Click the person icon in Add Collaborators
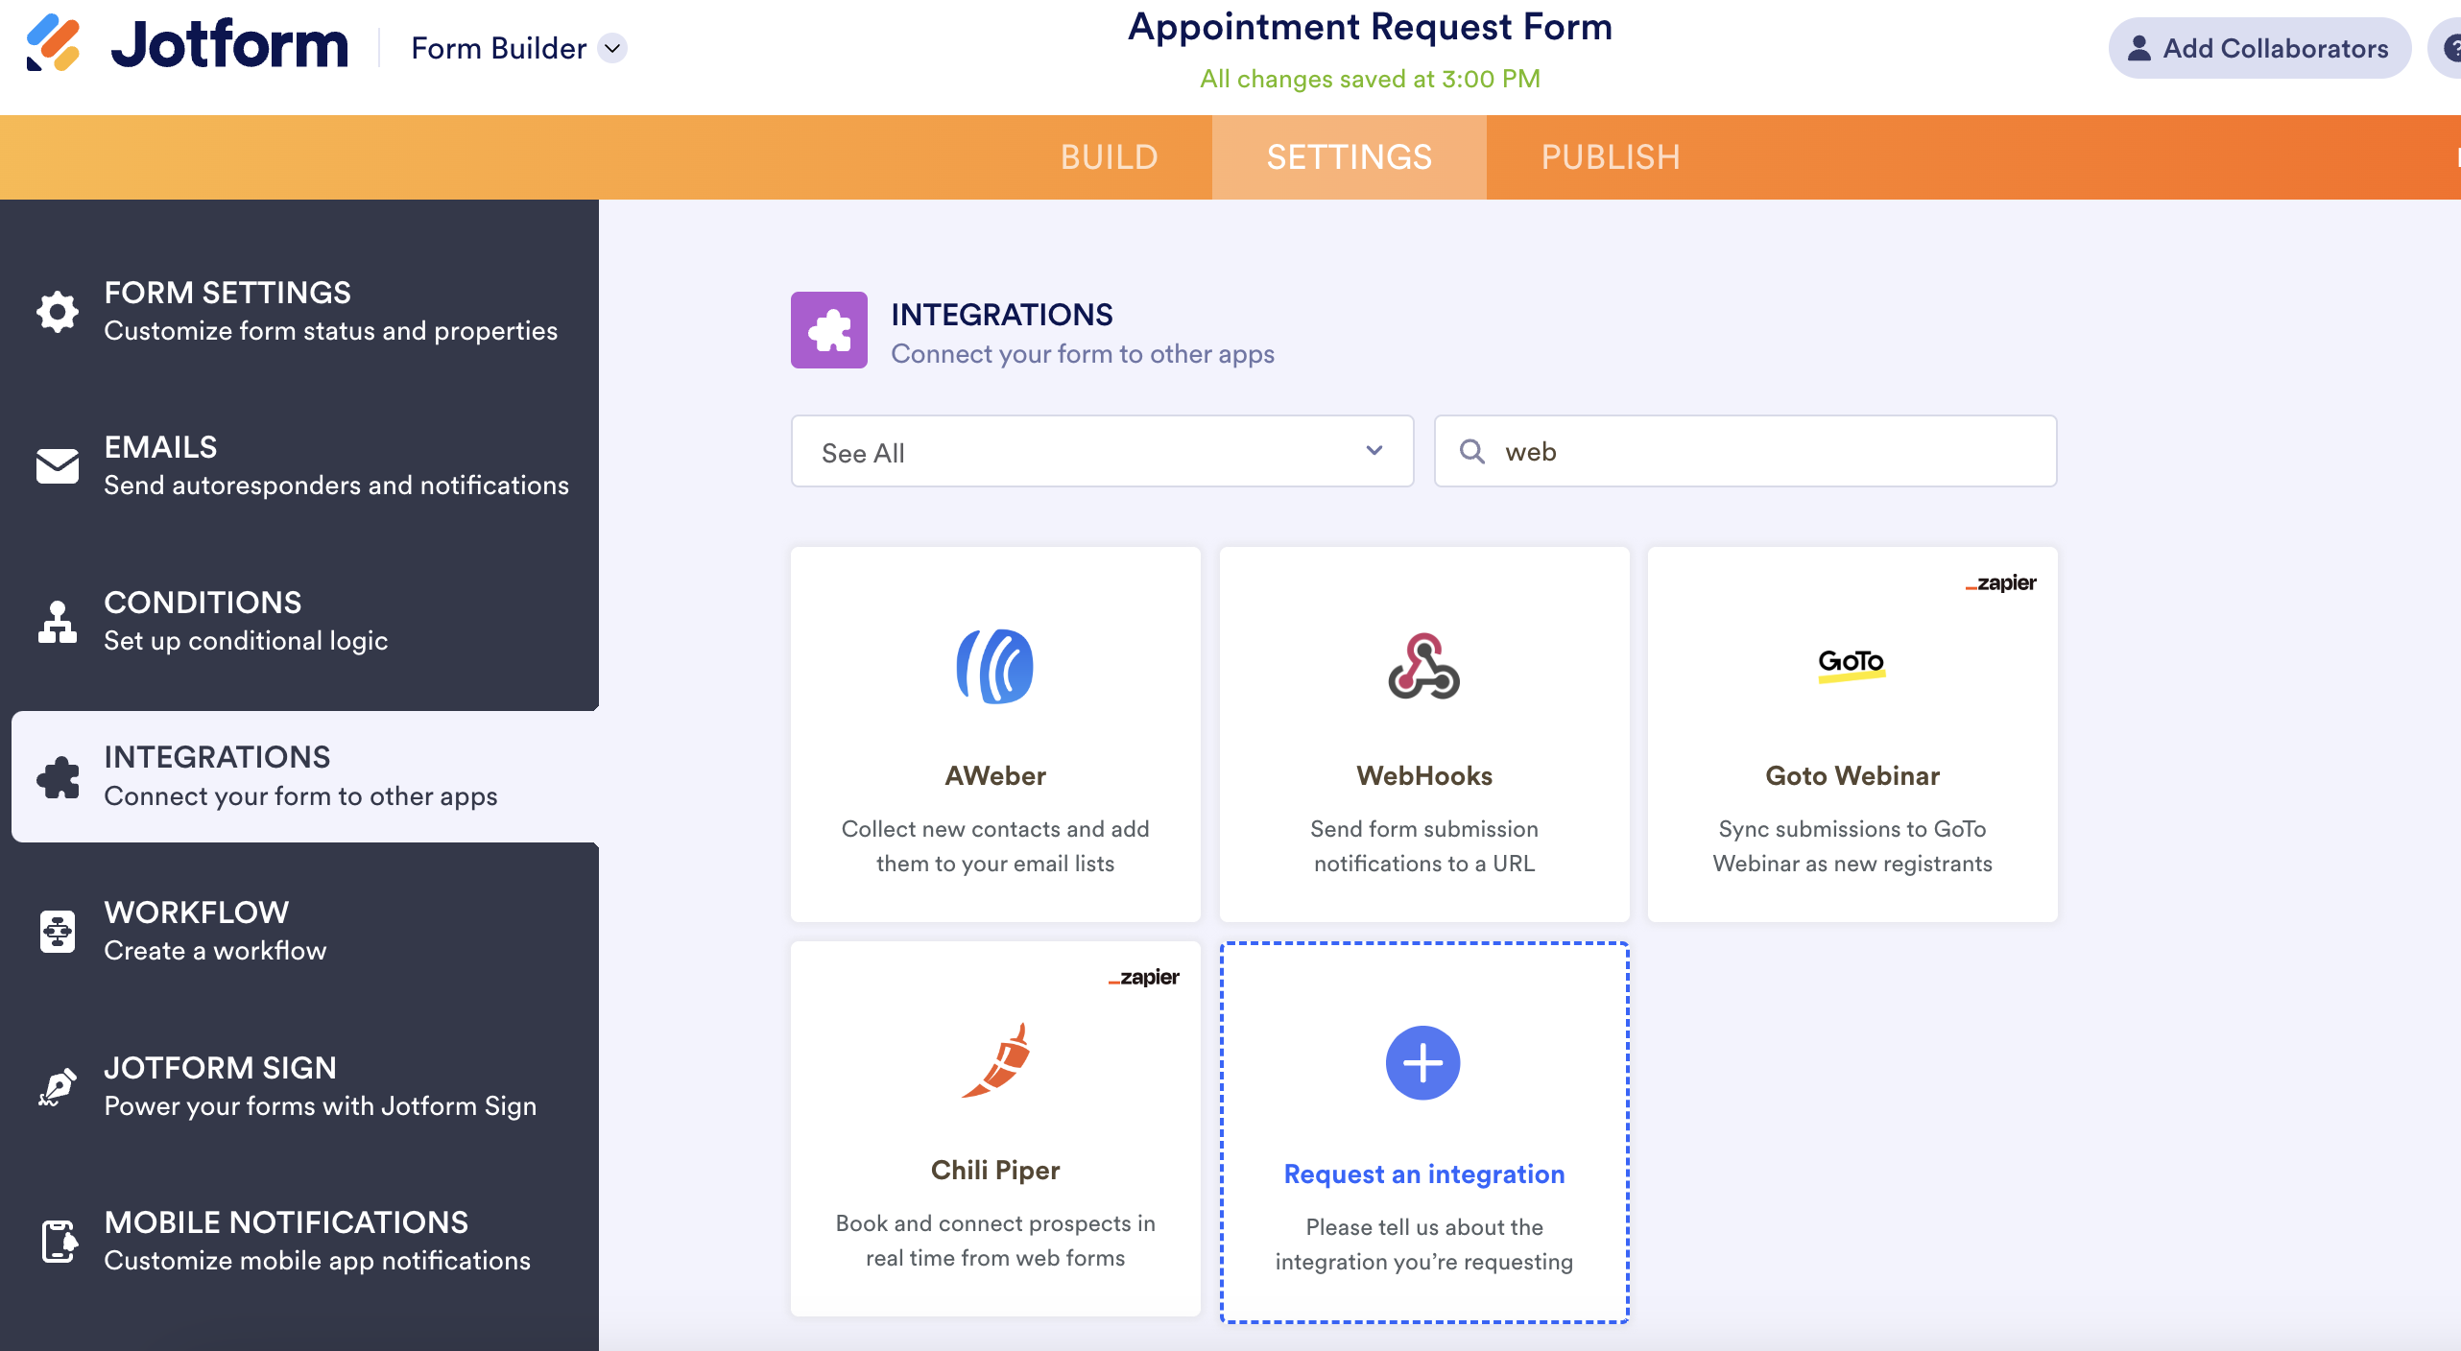 tap(2139, 48)
